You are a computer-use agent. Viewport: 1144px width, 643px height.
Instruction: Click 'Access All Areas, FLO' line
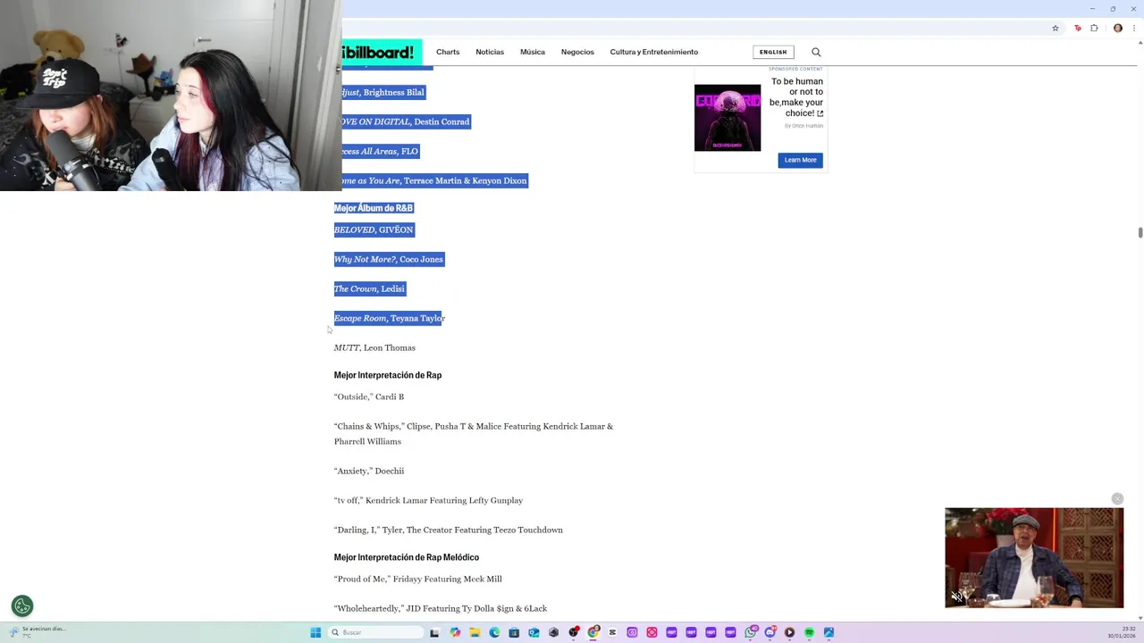(x=381, y=151)
